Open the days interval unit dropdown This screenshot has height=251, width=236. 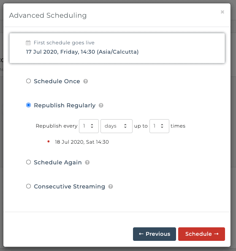117,126
